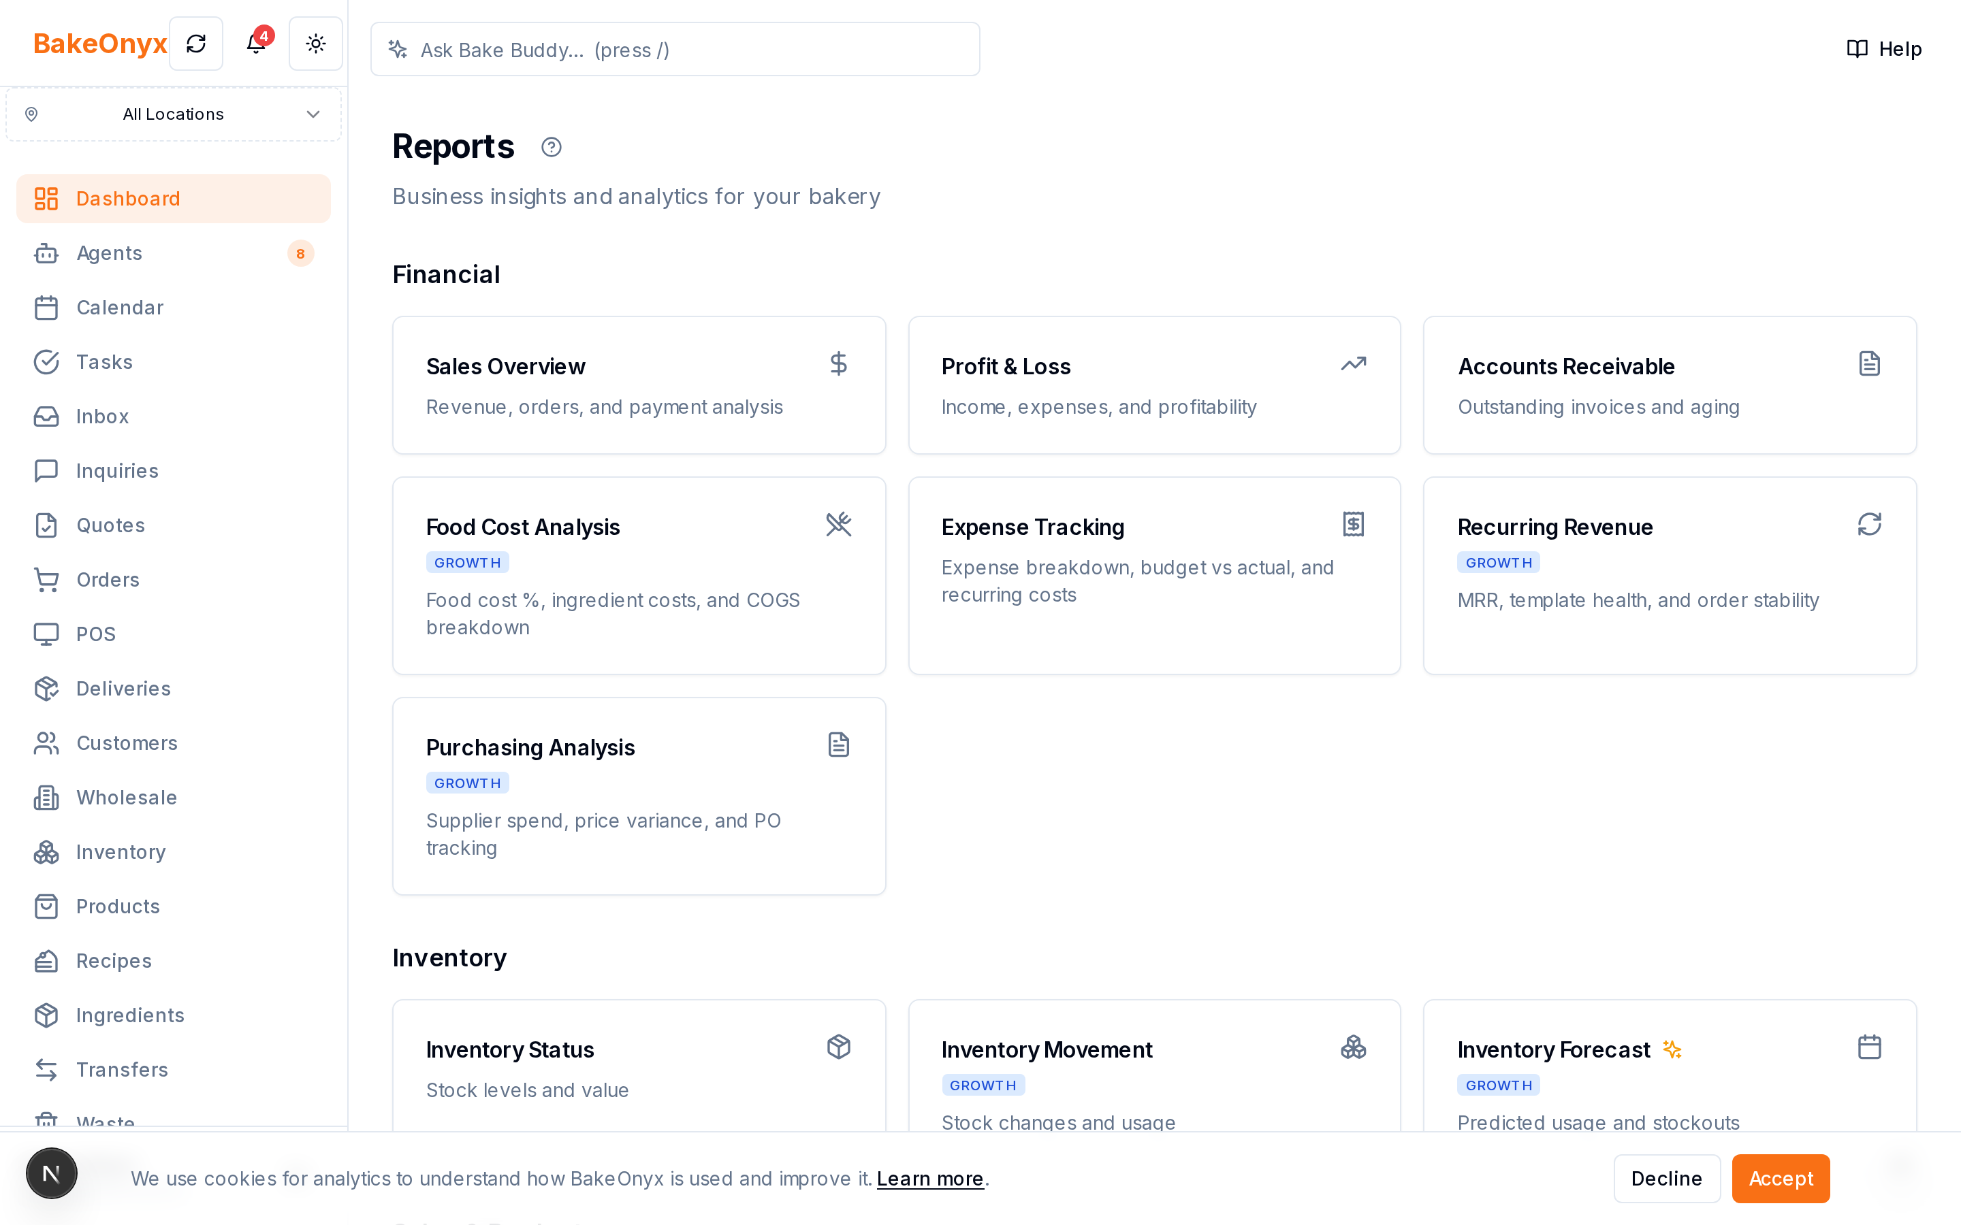Follow the Learn more cookie link
The height and width of the screenshot is (1225, 1961).
[x=929, y=1179]
